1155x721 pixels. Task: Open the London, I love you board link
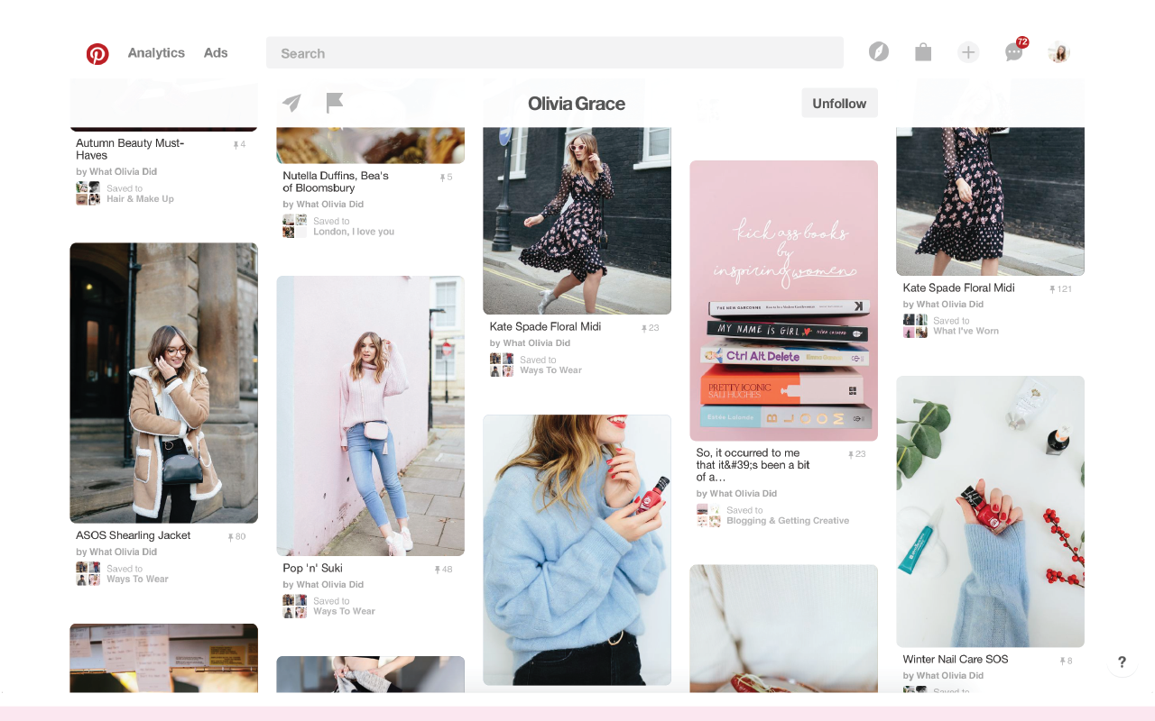click(x=354, y=232)
